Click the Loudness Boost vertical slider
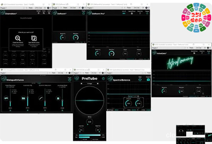Viewport: 212px width, 144px height. [x=62, y=98]
